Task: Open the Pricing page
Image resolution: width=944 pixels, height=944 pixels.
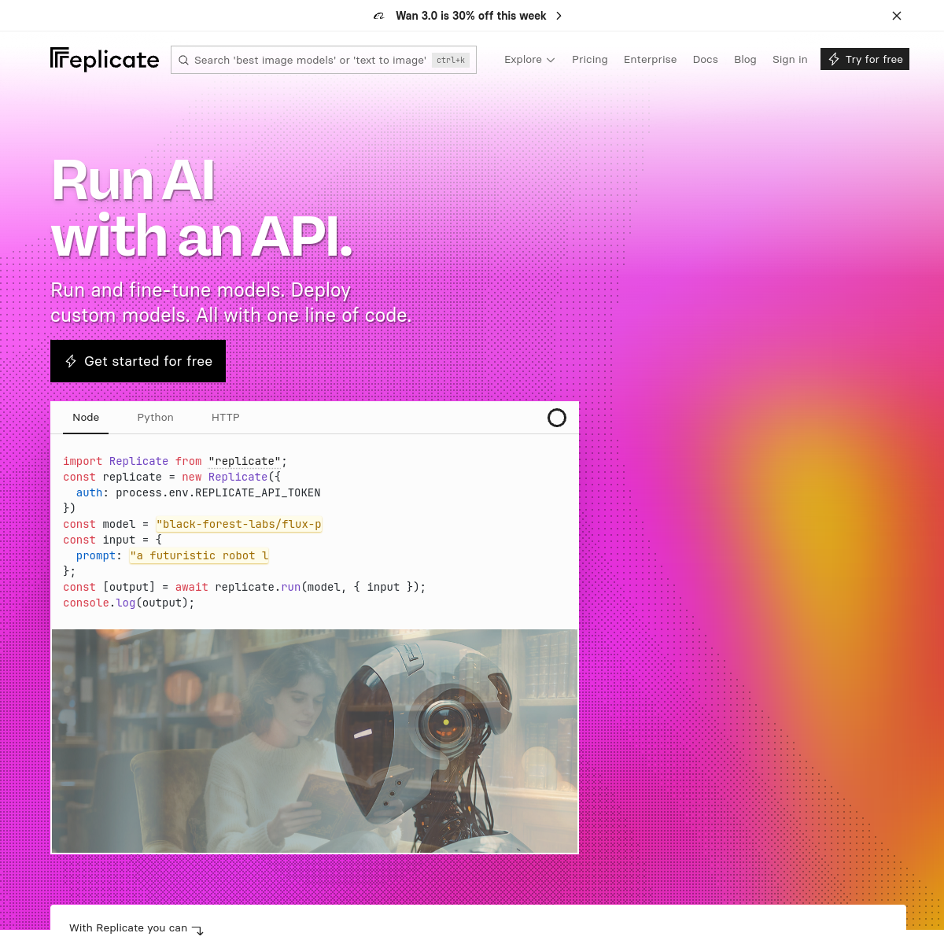Action: pyautogui.click(x=590, y=60)
